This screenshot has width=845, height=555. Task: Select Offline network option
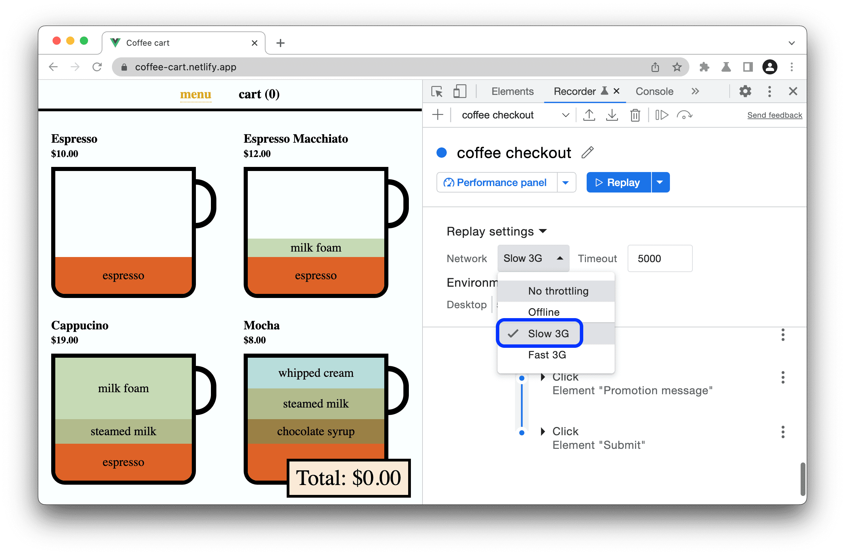point(544,311)
